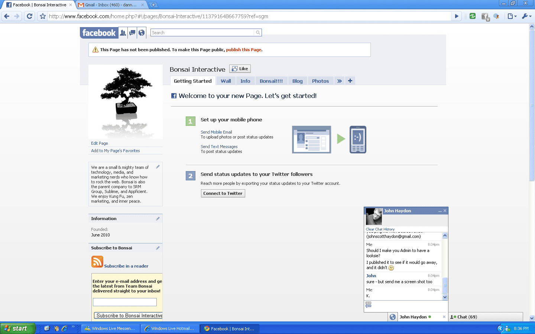Open the Blog tab
The width and height of the screenshot is (535, 334).
coord(298,81)
